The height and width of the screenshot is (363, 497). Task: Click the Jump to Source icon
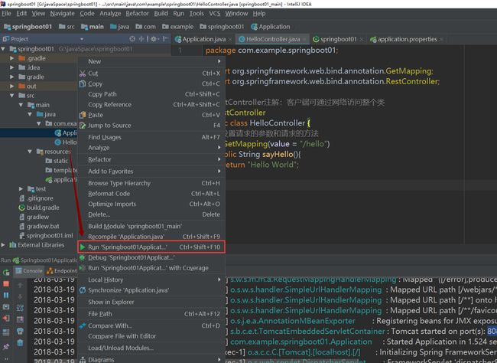(x=83, y=126)
